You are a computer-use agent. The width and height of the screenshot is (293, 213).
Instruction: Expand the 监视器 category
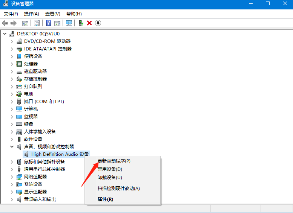point(12,117)
